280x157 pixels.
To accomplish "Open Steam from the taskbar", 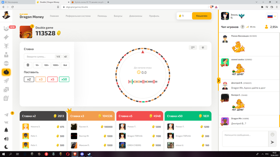I will (89, 154).
